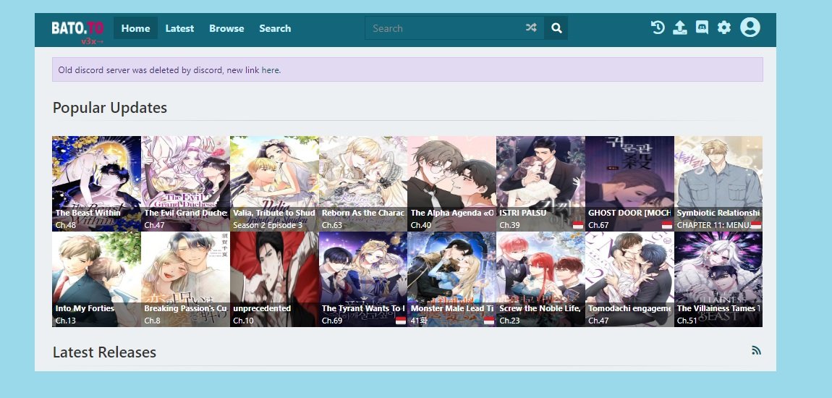This screenshot has width=832, height=398.
Task: Open the Home tab
Action: point(135,28)
